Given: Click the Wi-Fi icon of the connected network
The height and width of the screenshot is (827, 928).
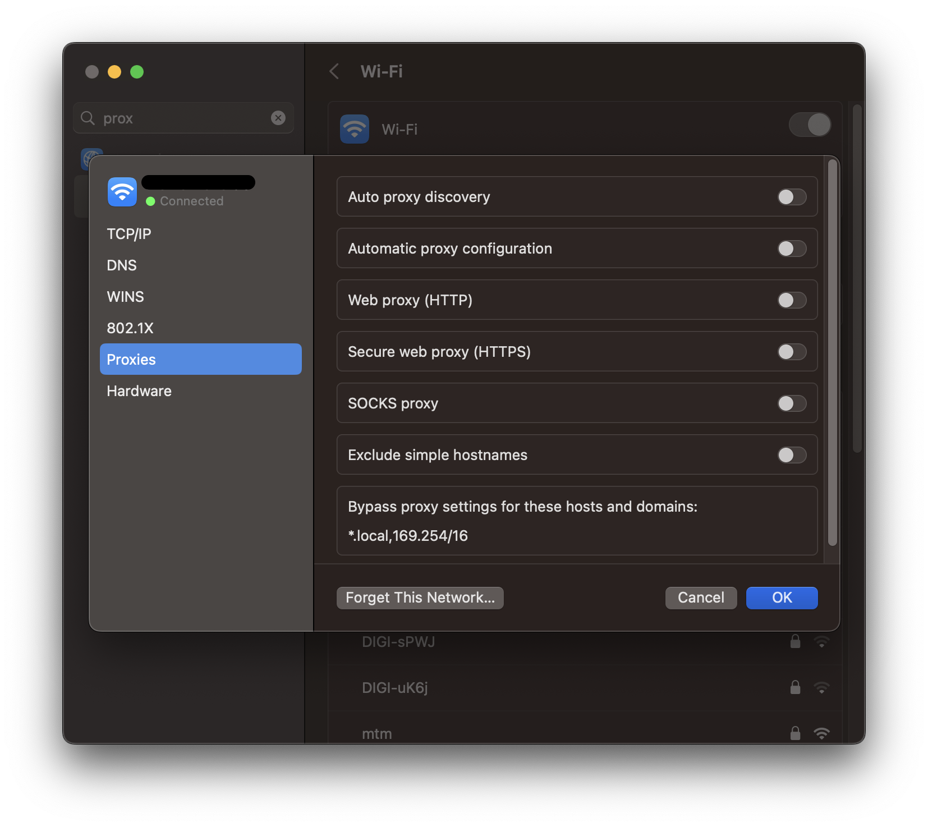Looking at the screenshot, I should coord(122,191).
